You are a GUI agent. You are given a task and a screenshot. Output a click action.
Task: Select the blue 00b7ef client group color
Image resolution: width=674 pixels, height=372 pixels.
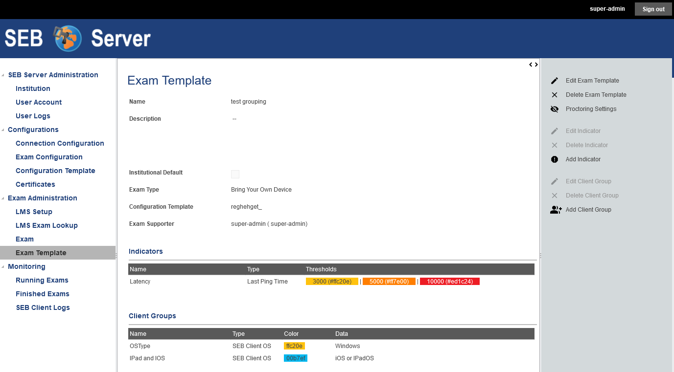click(x=295, y=358)
